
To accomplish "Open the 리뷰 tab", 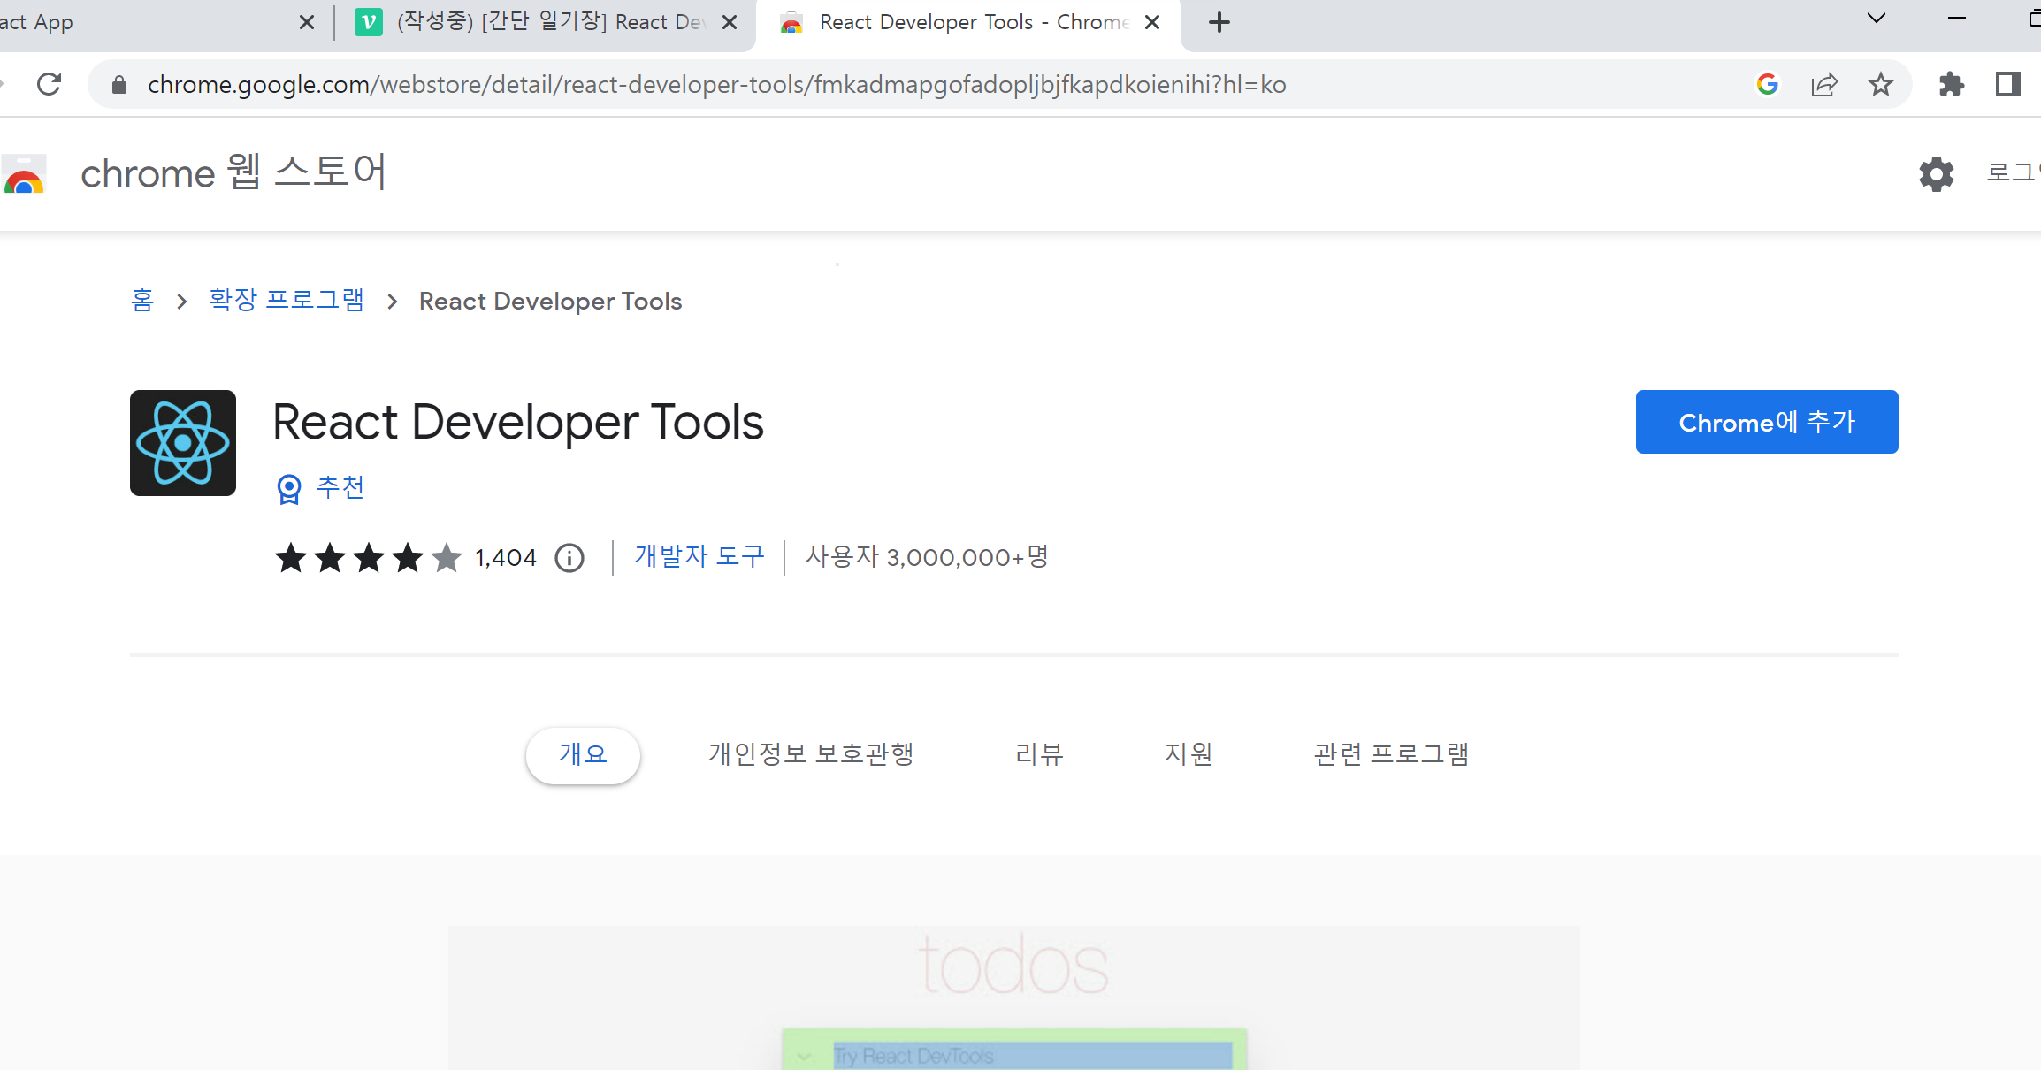I will click(x=1039, y=754).
